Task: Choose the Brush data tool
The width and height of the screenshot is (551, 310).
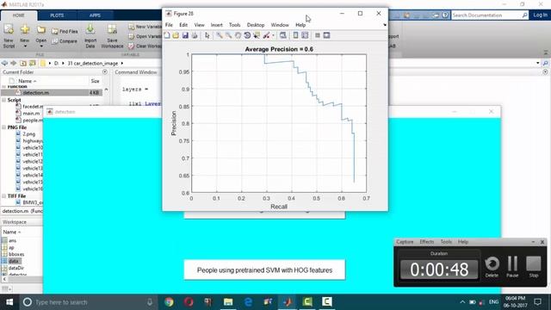Action: 266,35
